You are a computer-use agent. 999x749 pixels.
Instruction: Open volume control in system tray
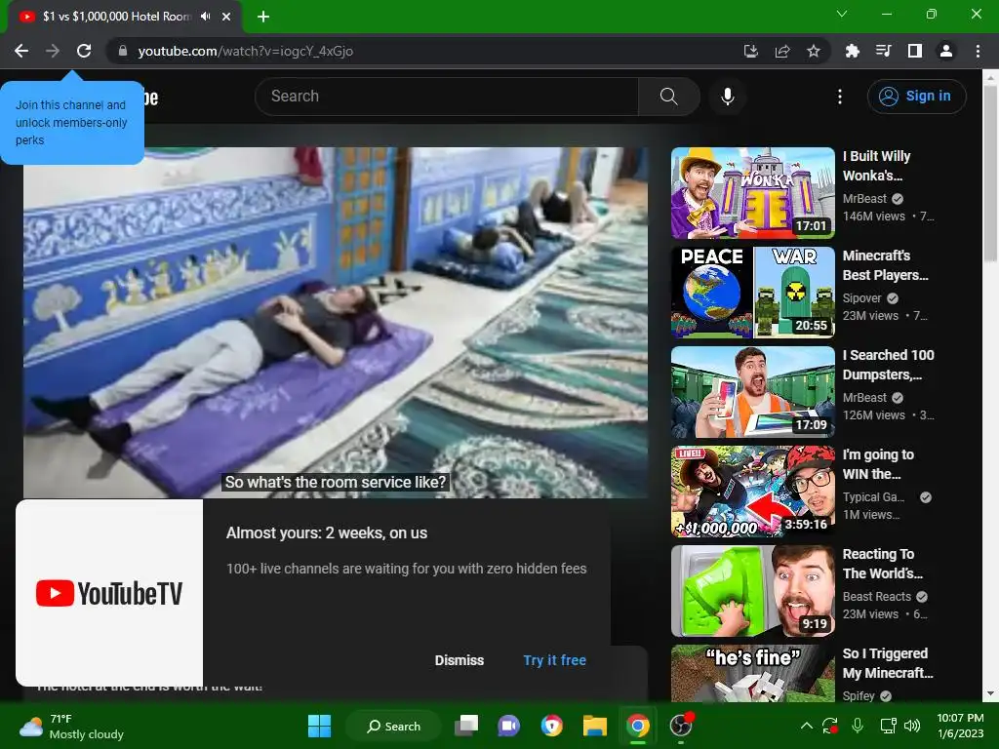[x=912, y=726]
